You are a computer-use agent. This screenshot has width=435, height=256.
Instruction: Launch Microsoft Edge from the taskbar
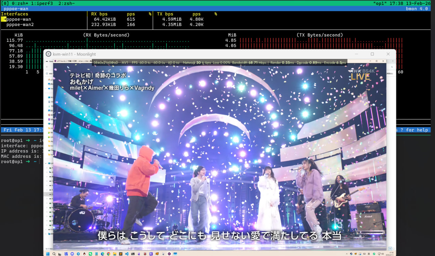(x=102, y=254)
